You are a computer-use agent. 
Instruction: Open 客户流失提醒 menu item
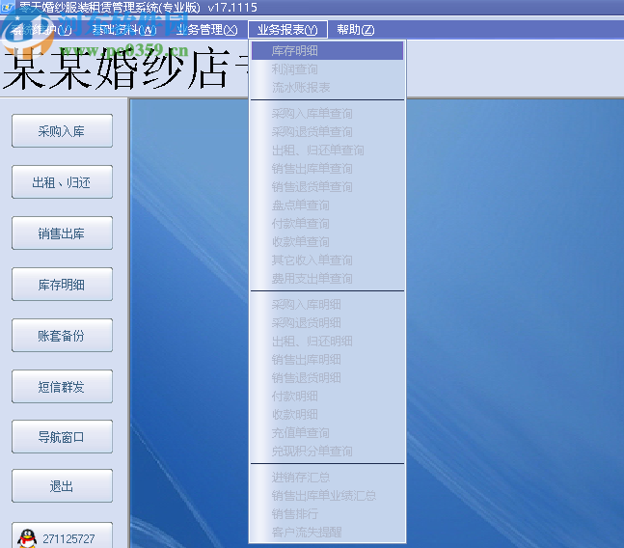tap(327, 533)
